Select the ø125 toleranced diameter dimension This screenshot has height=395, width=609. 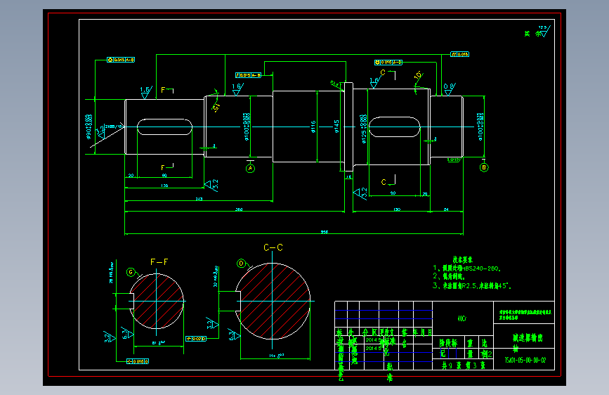coord(364,129)
